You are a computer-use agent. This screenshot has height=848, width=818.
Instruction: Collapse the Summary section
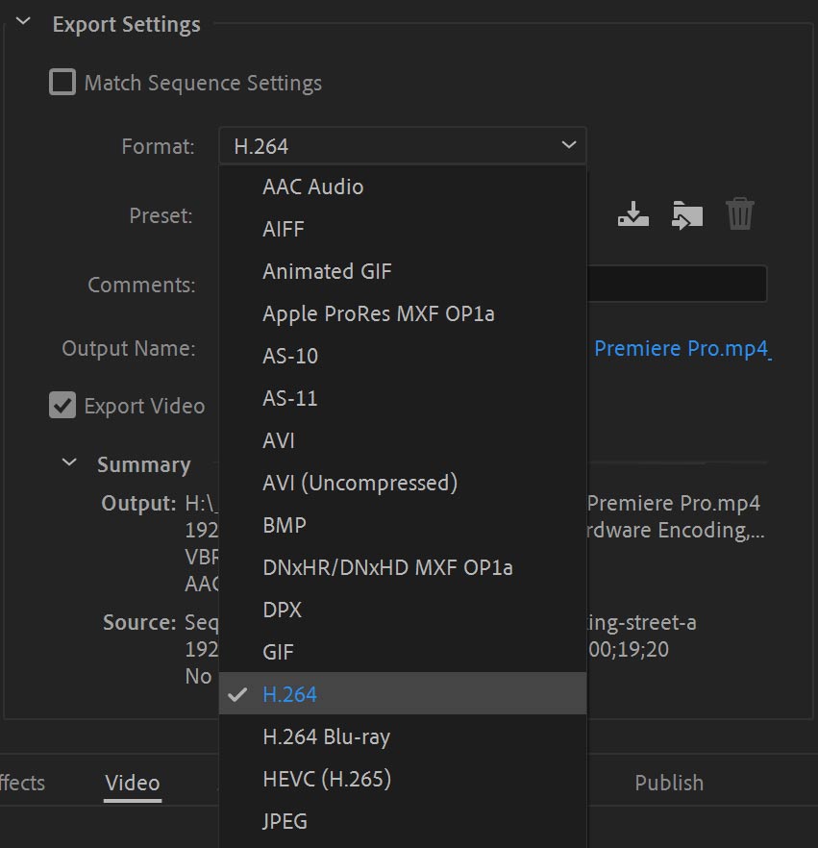click(69, 462)
